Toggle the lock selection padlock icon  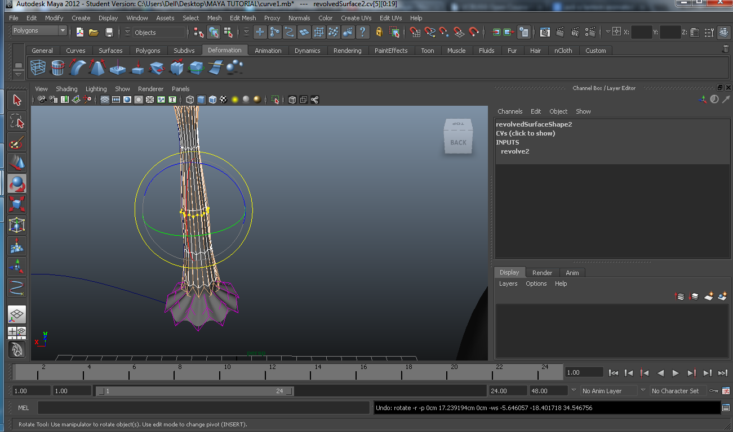click(379, 32)
